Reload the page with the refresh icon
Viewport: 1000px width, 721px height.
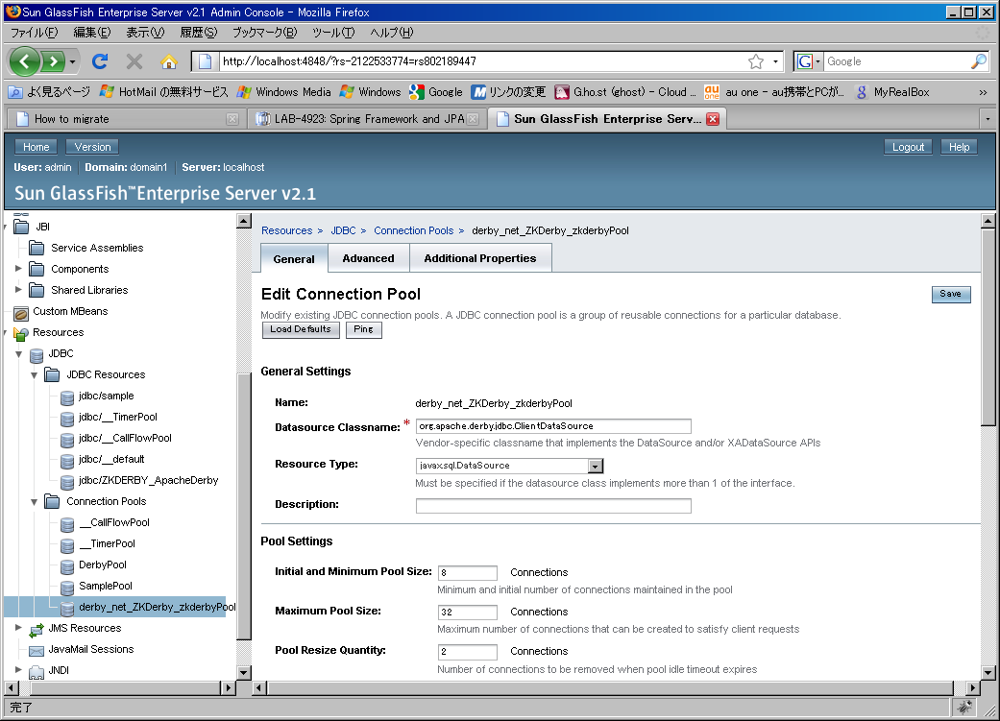100,61
